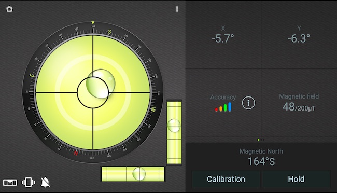
Task: Select the level ruler mode icon
Action: tap(10, 183)
